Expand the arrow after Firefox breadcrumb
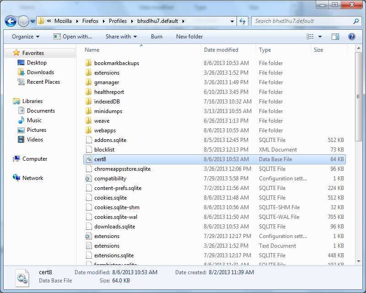366x293 pixels. point(104,21)
